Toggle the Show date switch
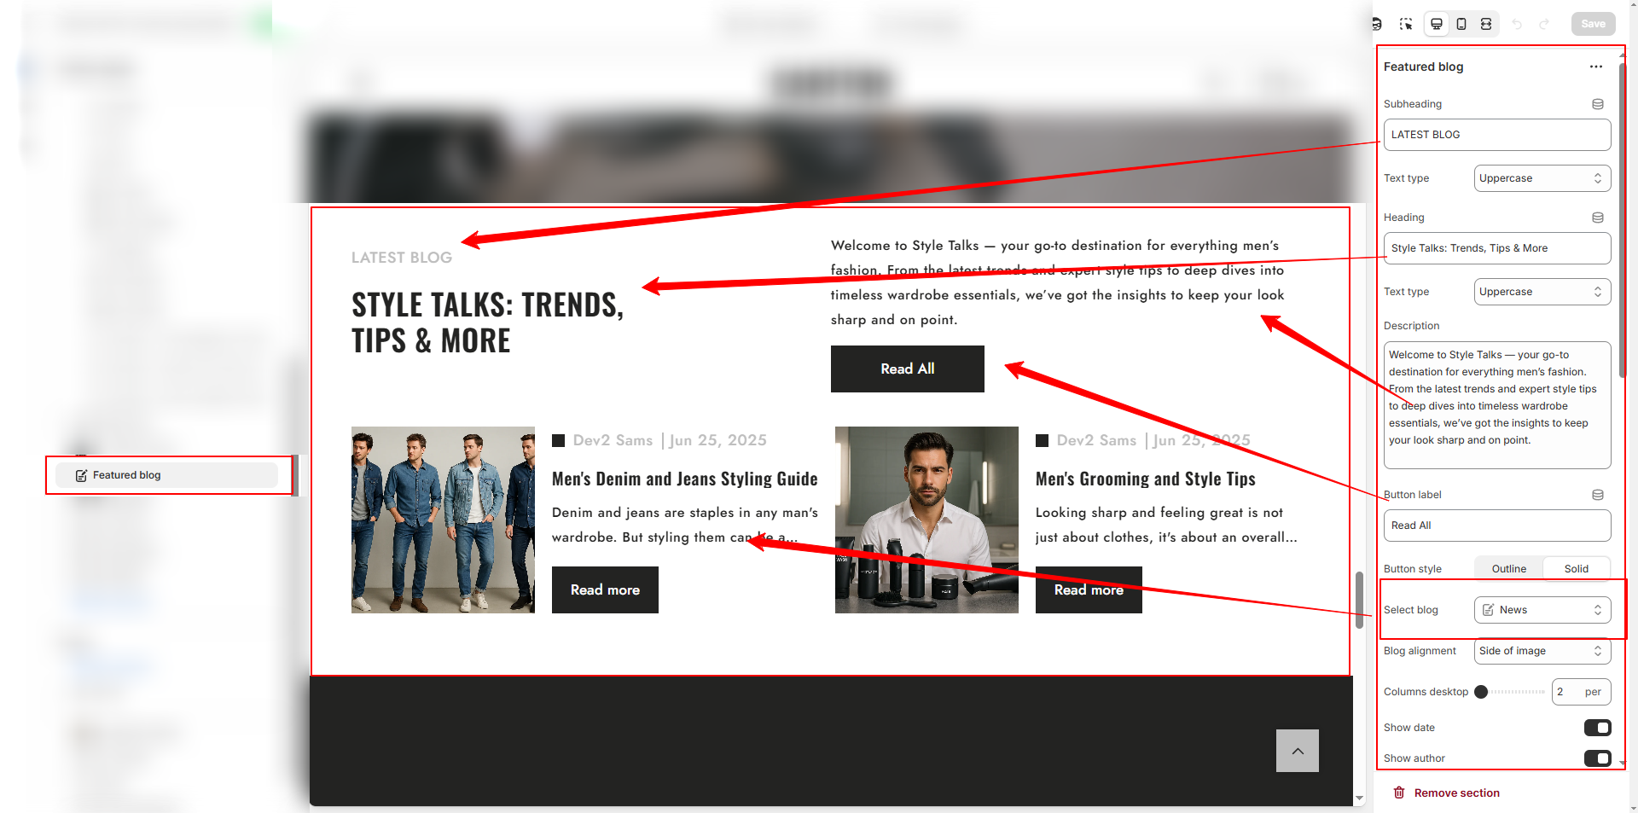The width and height of the screenshot is (1638, 813). click(x=1598, y=728)
